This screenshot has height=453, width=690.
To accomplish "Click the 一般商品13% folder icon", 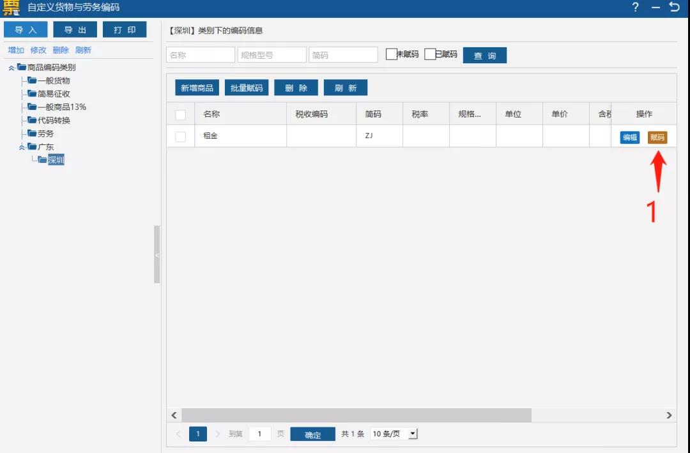I will 32,107.
